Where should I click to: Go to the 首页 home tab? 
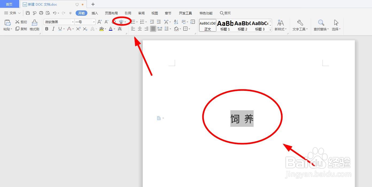[x=9, y=4]
